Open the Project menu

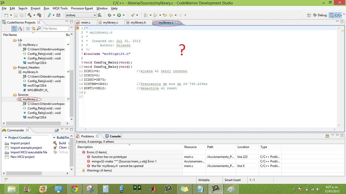tap(36, 8)
